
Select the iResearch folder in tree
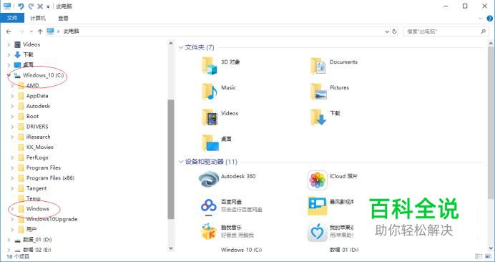click(38, 137)
